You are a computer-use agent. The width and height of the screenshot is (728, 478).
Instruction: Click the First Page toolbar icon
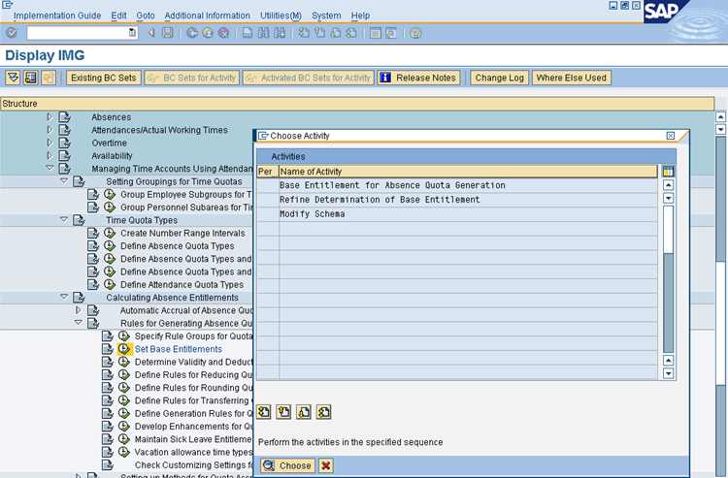[304, 33]
